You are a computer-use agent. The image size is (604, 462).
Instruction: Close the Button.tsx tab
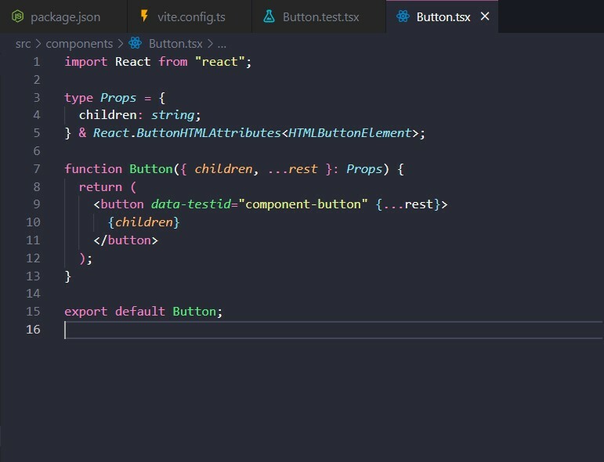pyautogui.click(x=485, y=16)
